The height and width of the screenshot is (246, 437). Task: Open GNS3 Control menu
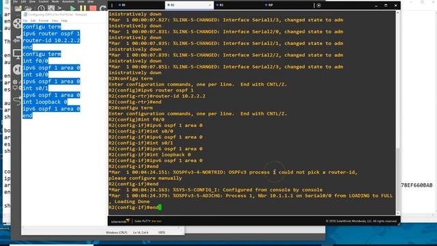coord(44,1)
